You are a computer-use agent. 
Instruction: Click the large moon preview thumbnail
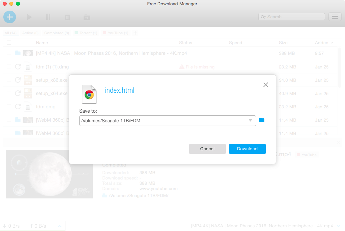click(x=50, y=174)
